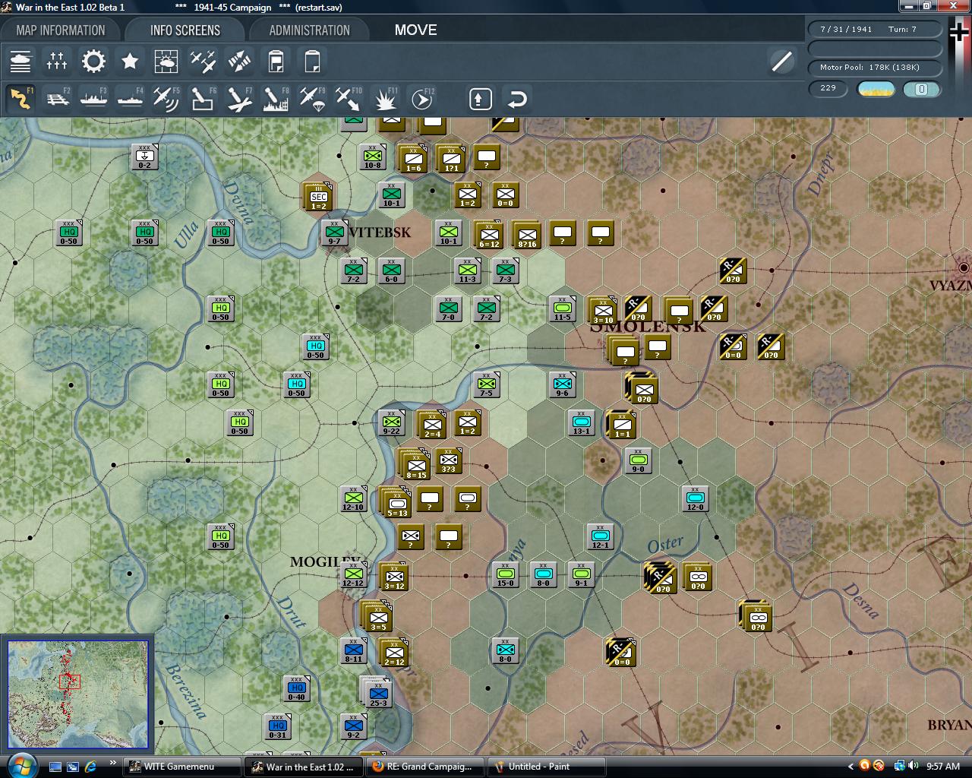972x778 pixels.
Task: Open the blank report clipboard icon
Action: 312,61
